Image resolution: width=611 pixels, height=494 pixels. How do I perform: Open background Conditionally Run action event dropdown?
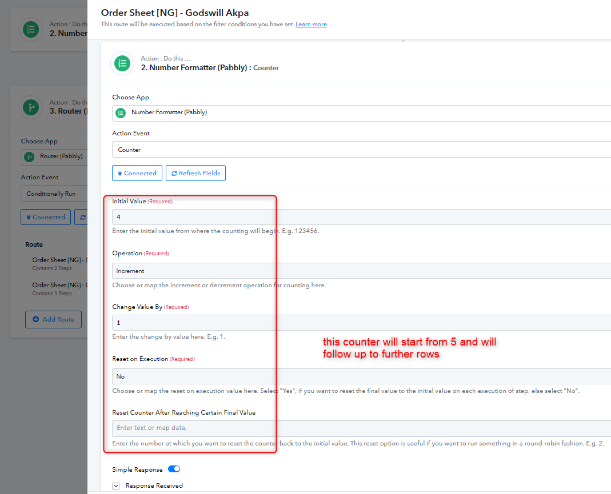[x=54, y=194]
